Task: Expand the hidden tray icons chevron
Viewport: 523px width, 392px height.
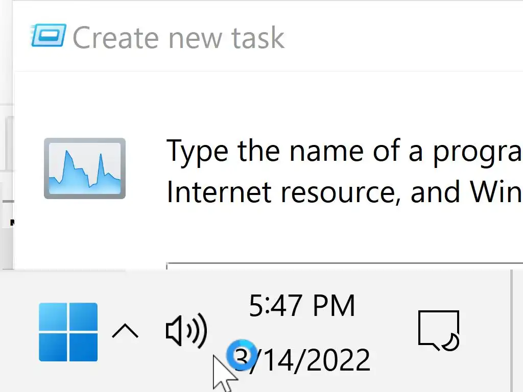Action: tap(125, 332)
